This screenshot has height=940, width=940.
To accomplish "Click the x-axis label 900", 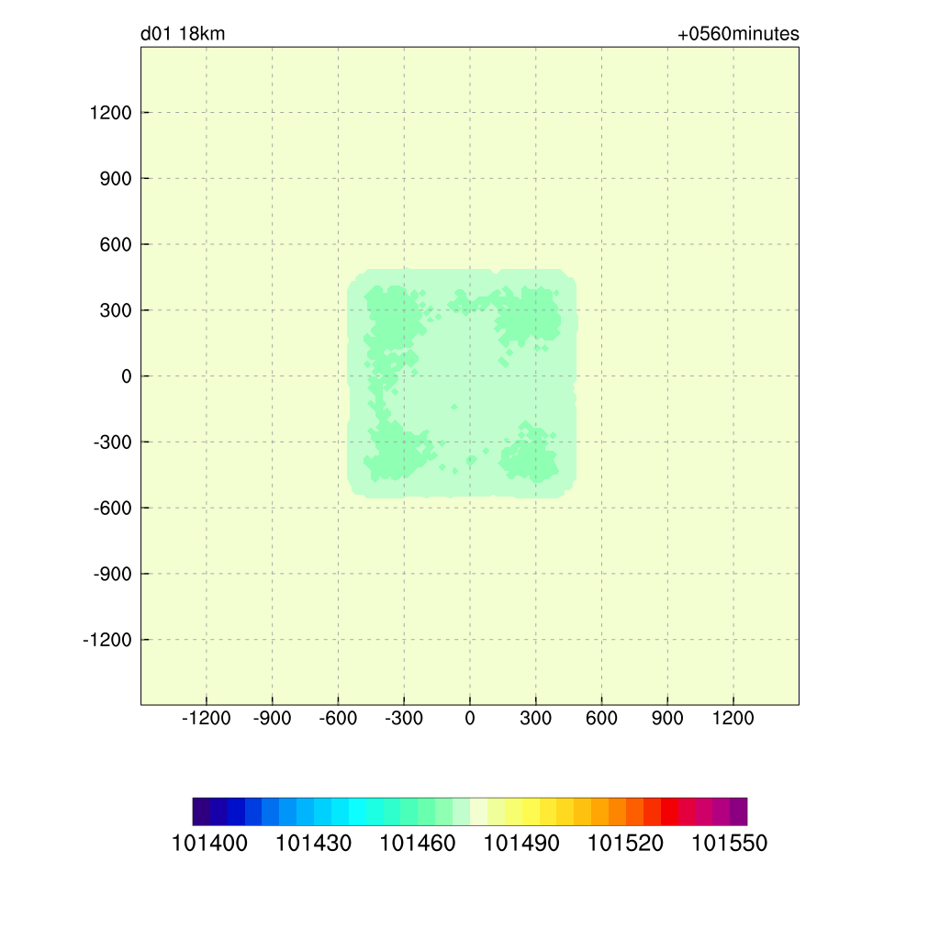I will click(667, 718).
